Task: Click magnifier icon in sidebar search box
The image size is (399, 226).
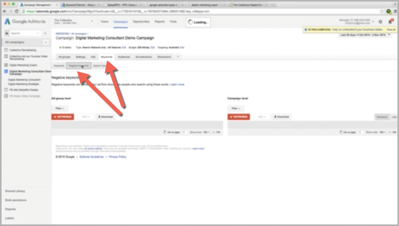Action: (38, 33)
